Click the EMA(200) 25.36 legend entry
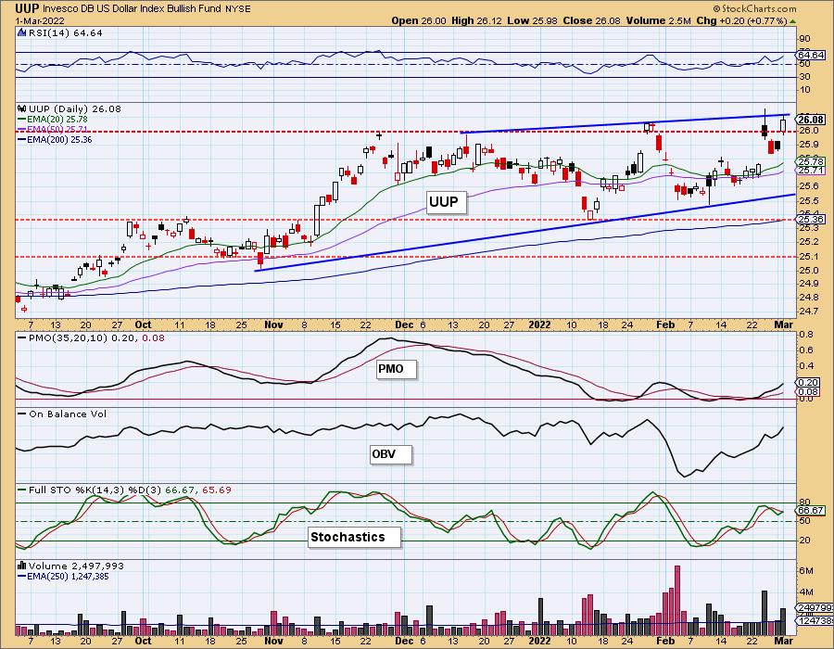The image size is (834, 649). 59,139
